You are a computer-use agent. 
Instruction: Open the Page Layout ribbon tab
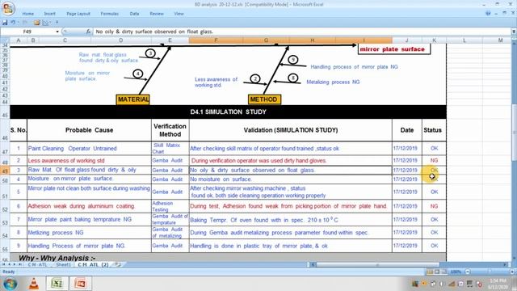[78, 14]
